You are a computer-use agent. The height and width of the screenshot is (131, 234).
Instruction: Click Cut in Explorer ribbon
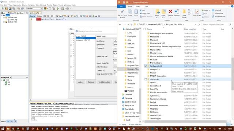[x=142, y=10]
